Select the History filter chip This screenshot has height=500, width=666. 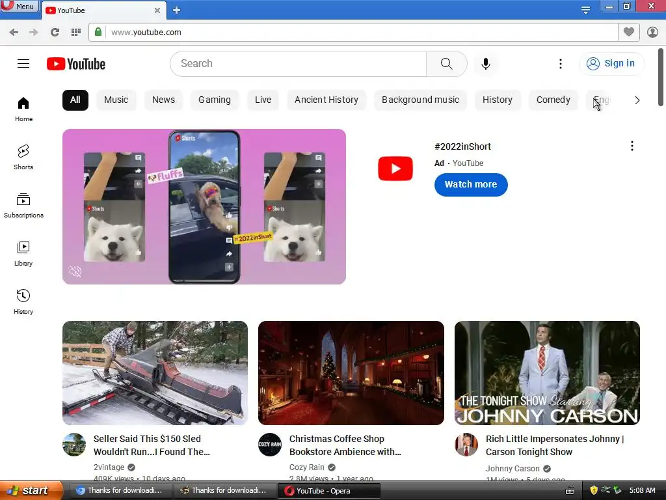click(x=498, y=100)
